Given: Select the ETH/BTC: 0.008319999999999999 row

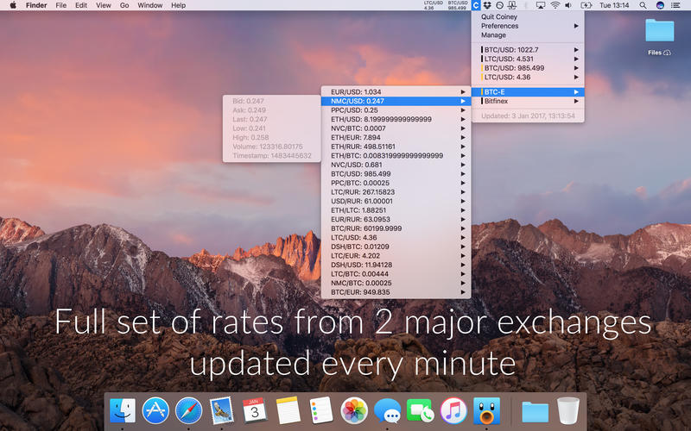Looking at the screenshot, I should [396, 156].
